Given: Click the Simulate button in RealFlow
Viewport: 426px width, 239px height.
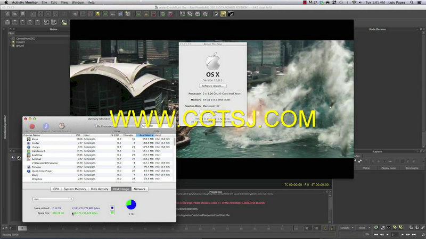Looking at the screenshot, I should pyautogui.click(x=345, y=228).
